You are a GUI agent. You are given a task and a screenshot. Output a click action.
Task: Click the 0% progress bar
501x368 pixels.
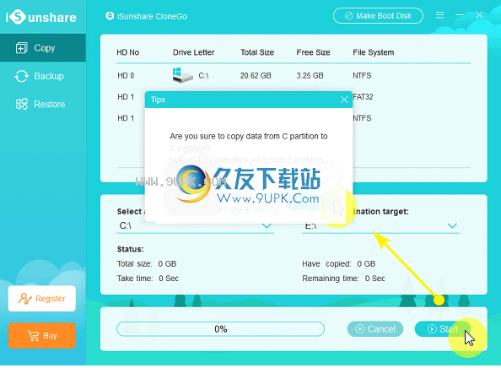(220, 329)
